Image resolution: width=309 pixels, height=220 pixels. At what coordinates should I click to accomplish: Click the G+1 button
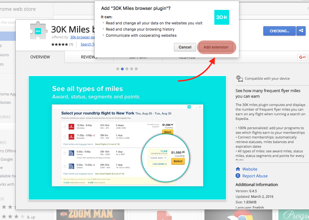pos(302,57)
